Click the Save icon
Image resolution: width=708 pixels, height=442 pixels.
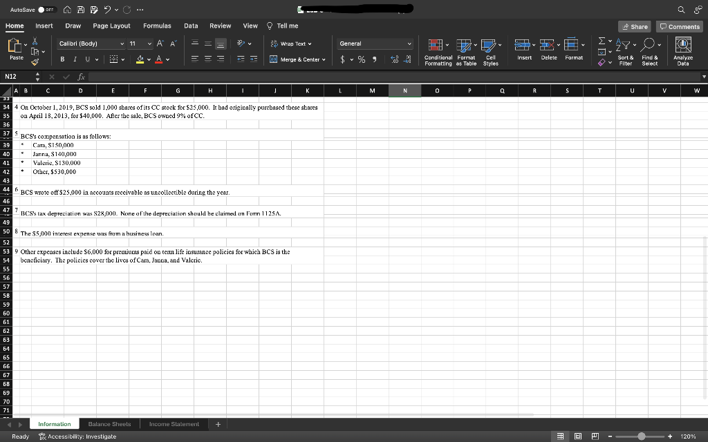[80, 10]
